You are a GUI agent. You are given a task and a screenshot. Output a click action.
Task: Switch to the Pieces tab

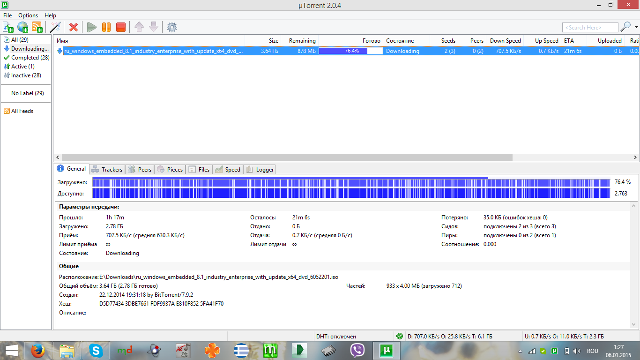click(x=170, y=170)
